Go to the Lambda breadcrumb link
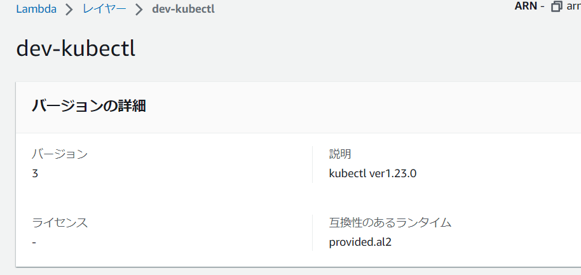 tap(37, 11)
